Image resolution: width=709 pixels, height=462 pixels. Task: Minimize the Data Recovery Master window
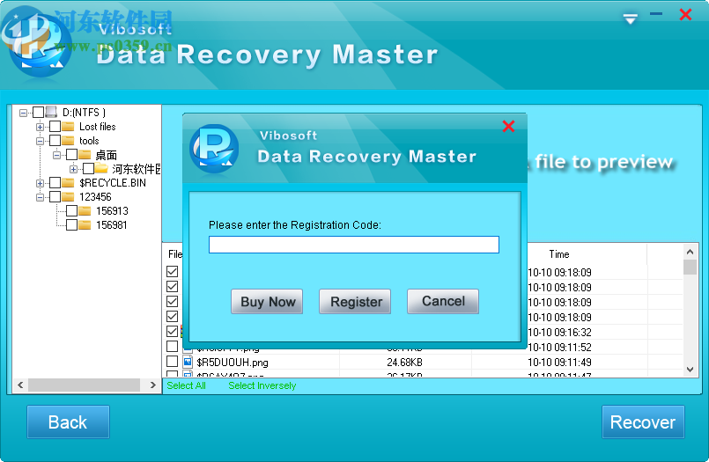pos(656,14)
